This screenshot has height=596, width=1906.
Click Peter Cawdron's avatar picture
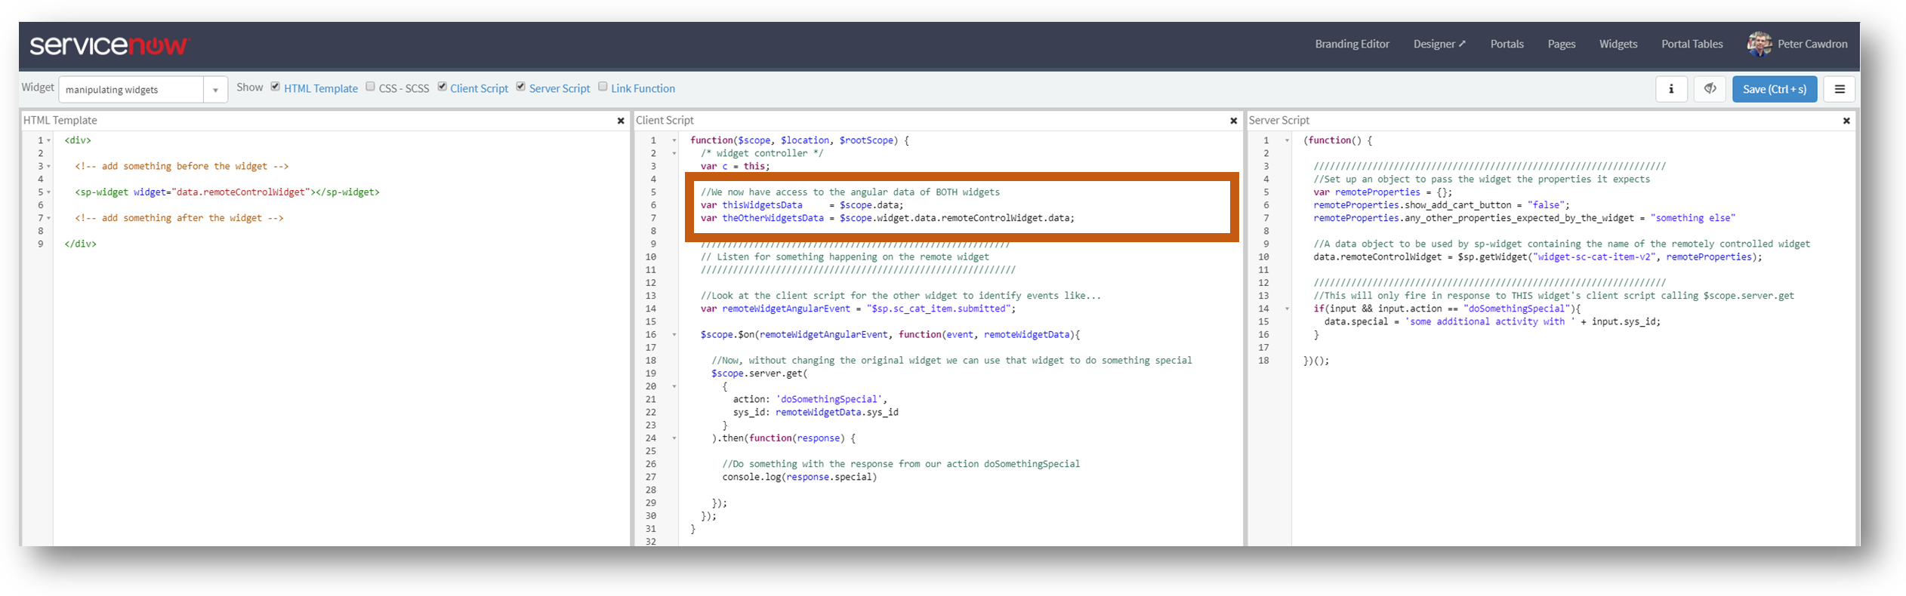point(1759,44)
